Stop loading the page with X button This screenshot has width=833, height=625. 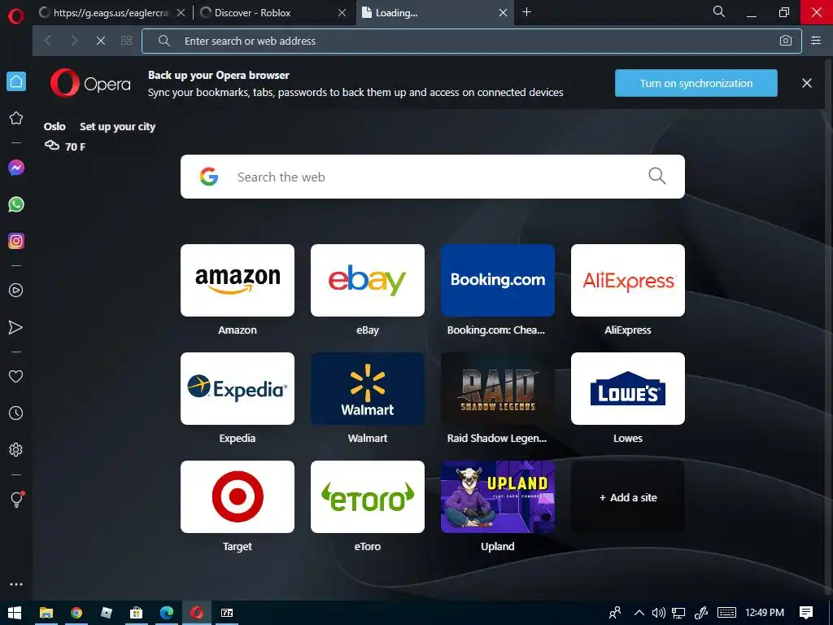coord(100,41)
